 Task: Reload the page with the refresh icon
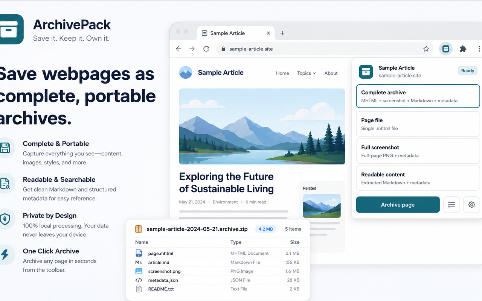pos(206,49)
